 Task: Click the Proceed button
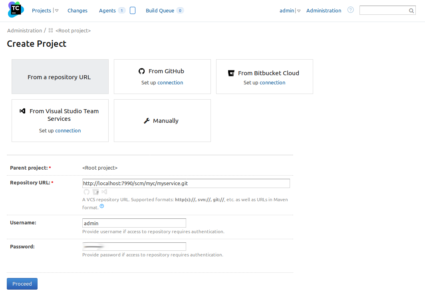point(22,284)
